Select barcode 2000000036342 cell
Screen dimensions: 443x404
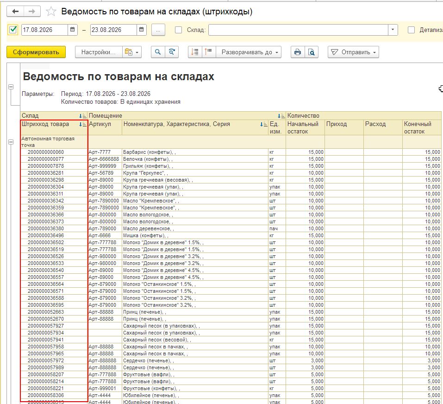(x=54, y=201)
